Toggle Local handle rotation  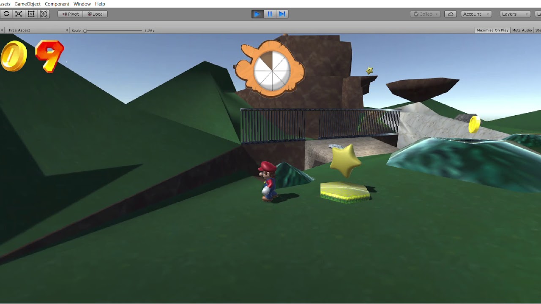[95, 14]
